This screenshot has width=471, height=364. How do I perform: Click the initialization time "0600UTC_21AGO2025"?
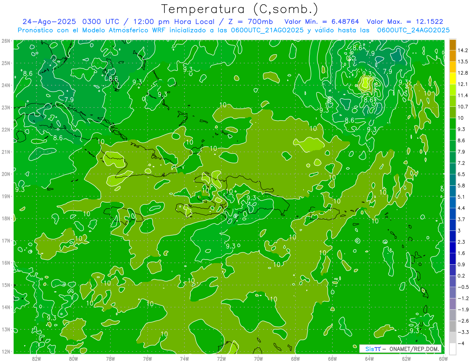pyautogui.click(x=267, y=30)
